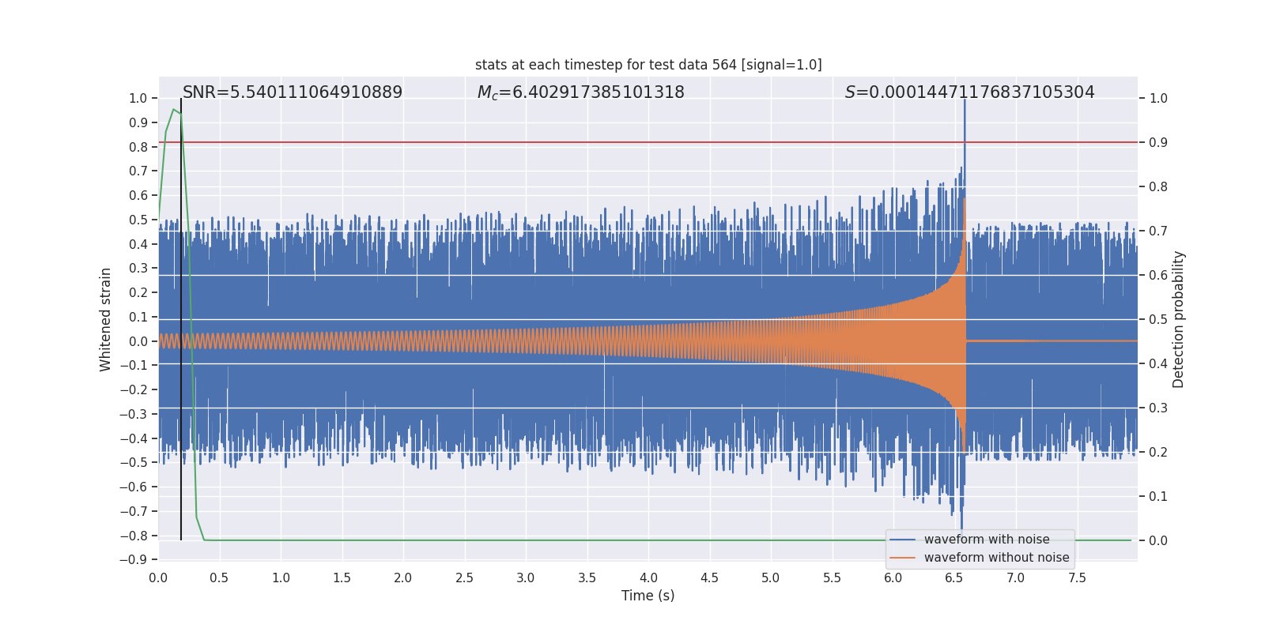The image size is (1265, 632).
Task: Click the chirp mass Mc annotation
Action: pyautogui.click(x=580, y=92)
